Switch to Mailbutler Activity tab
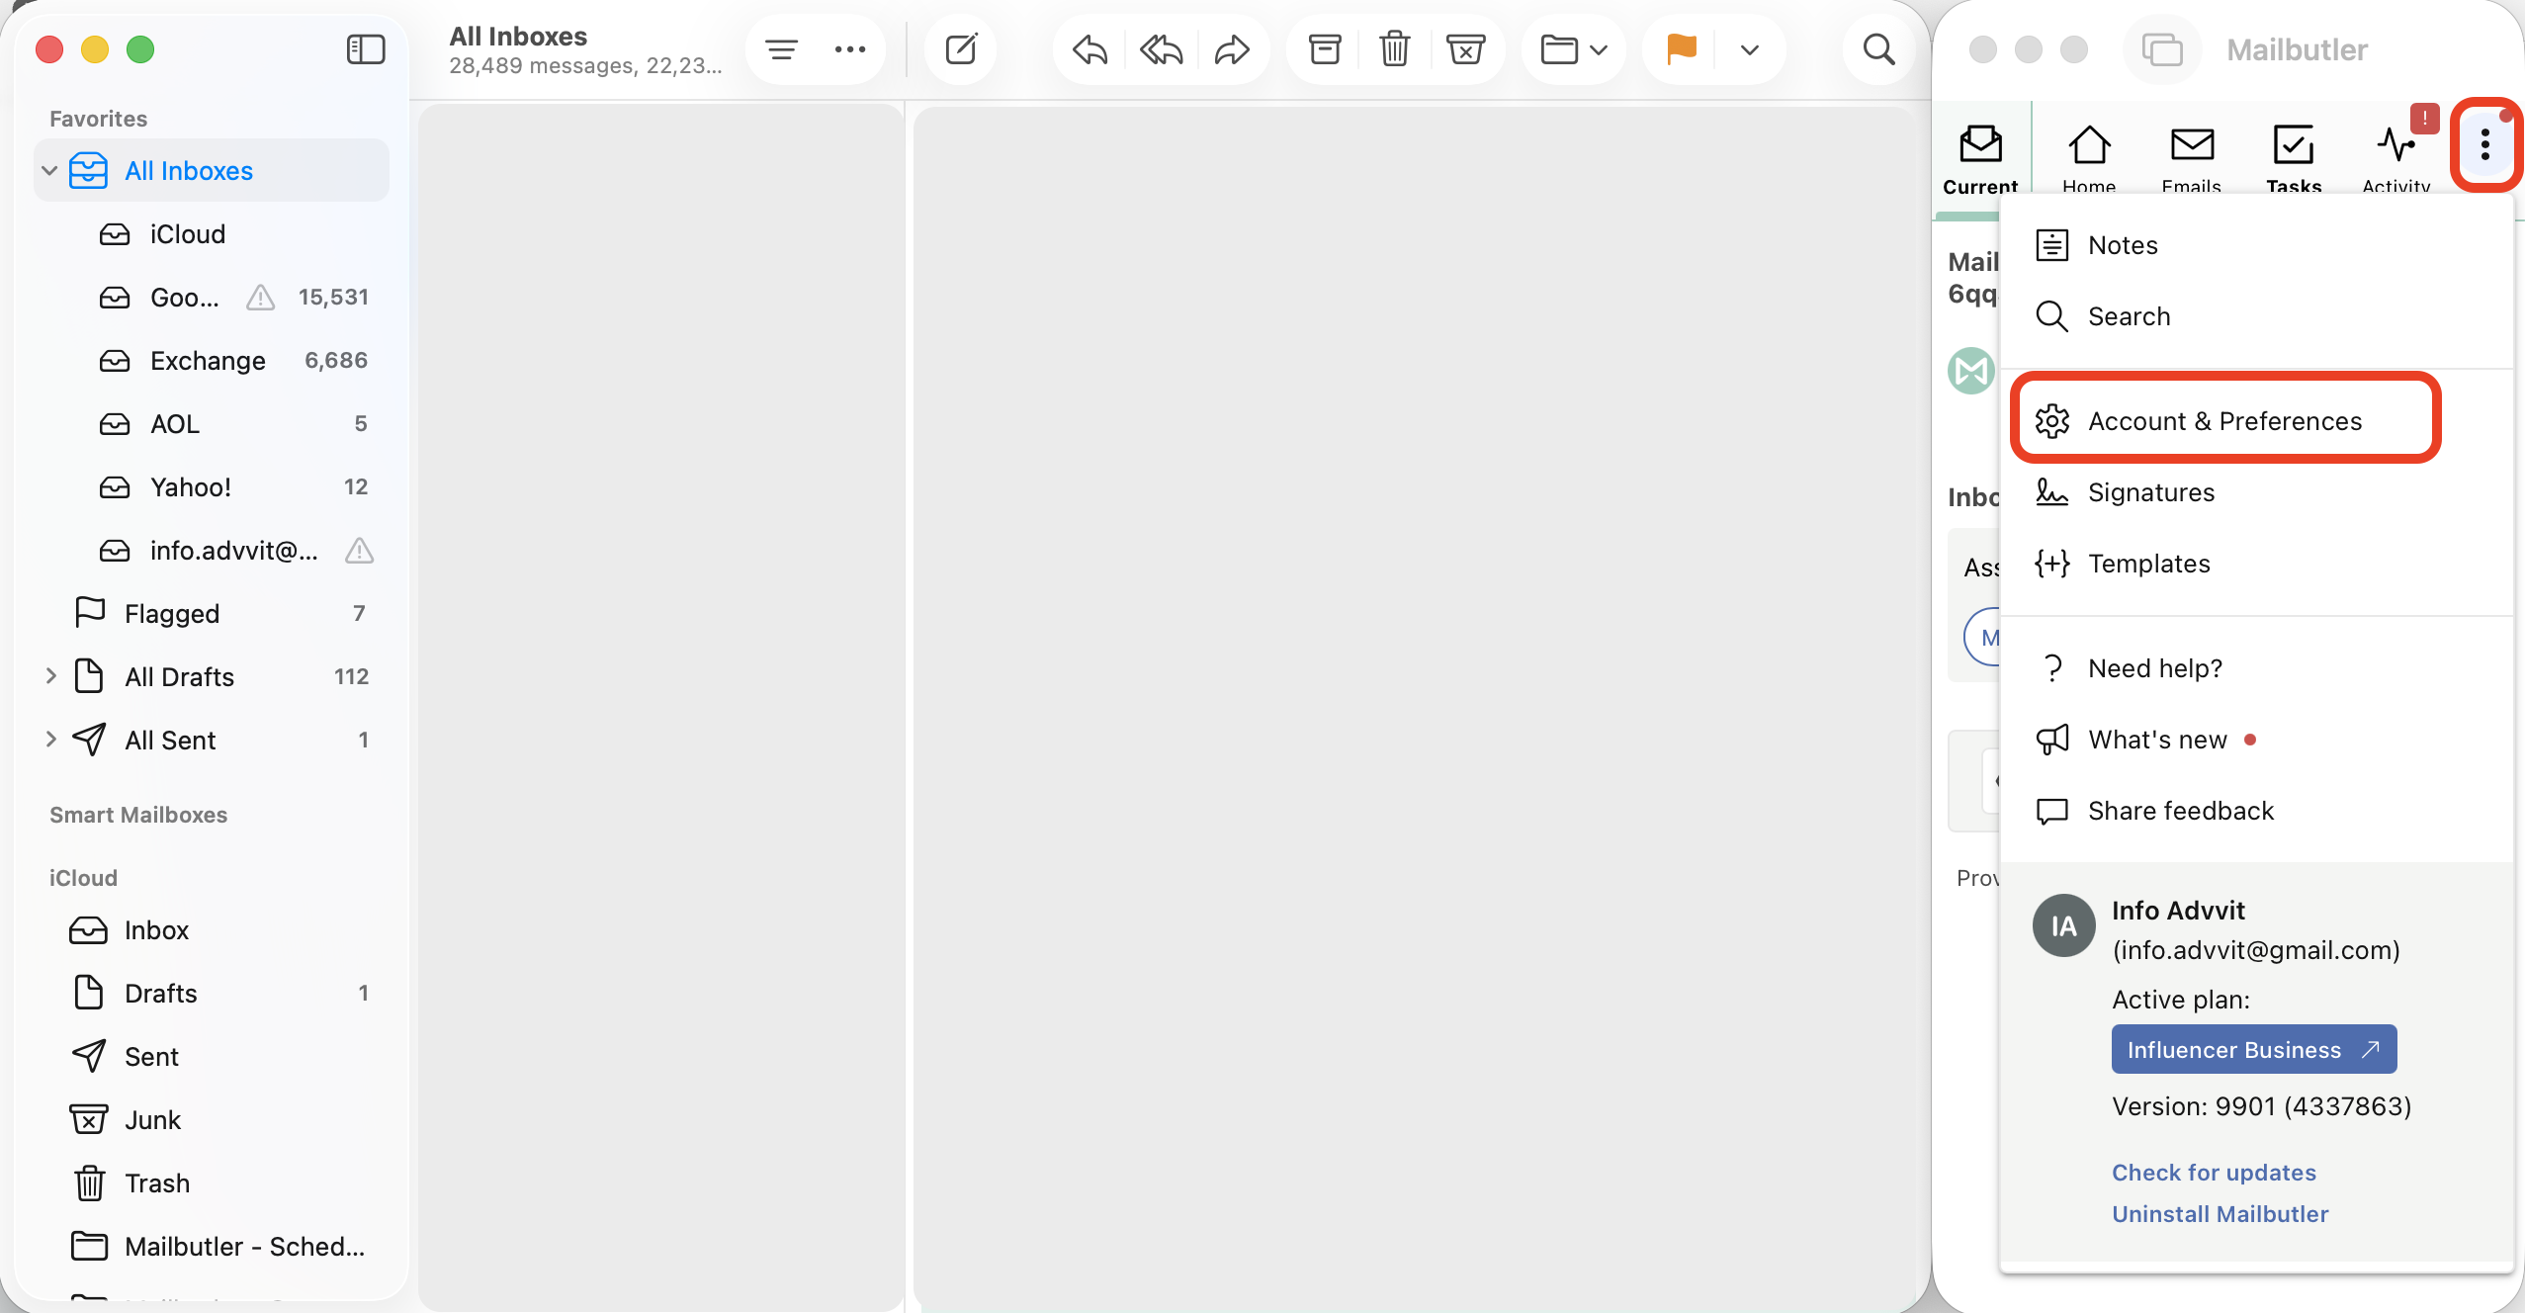Image resolution: width=2525 pixels, height=1313 pixels. (x=2396, y=158)
